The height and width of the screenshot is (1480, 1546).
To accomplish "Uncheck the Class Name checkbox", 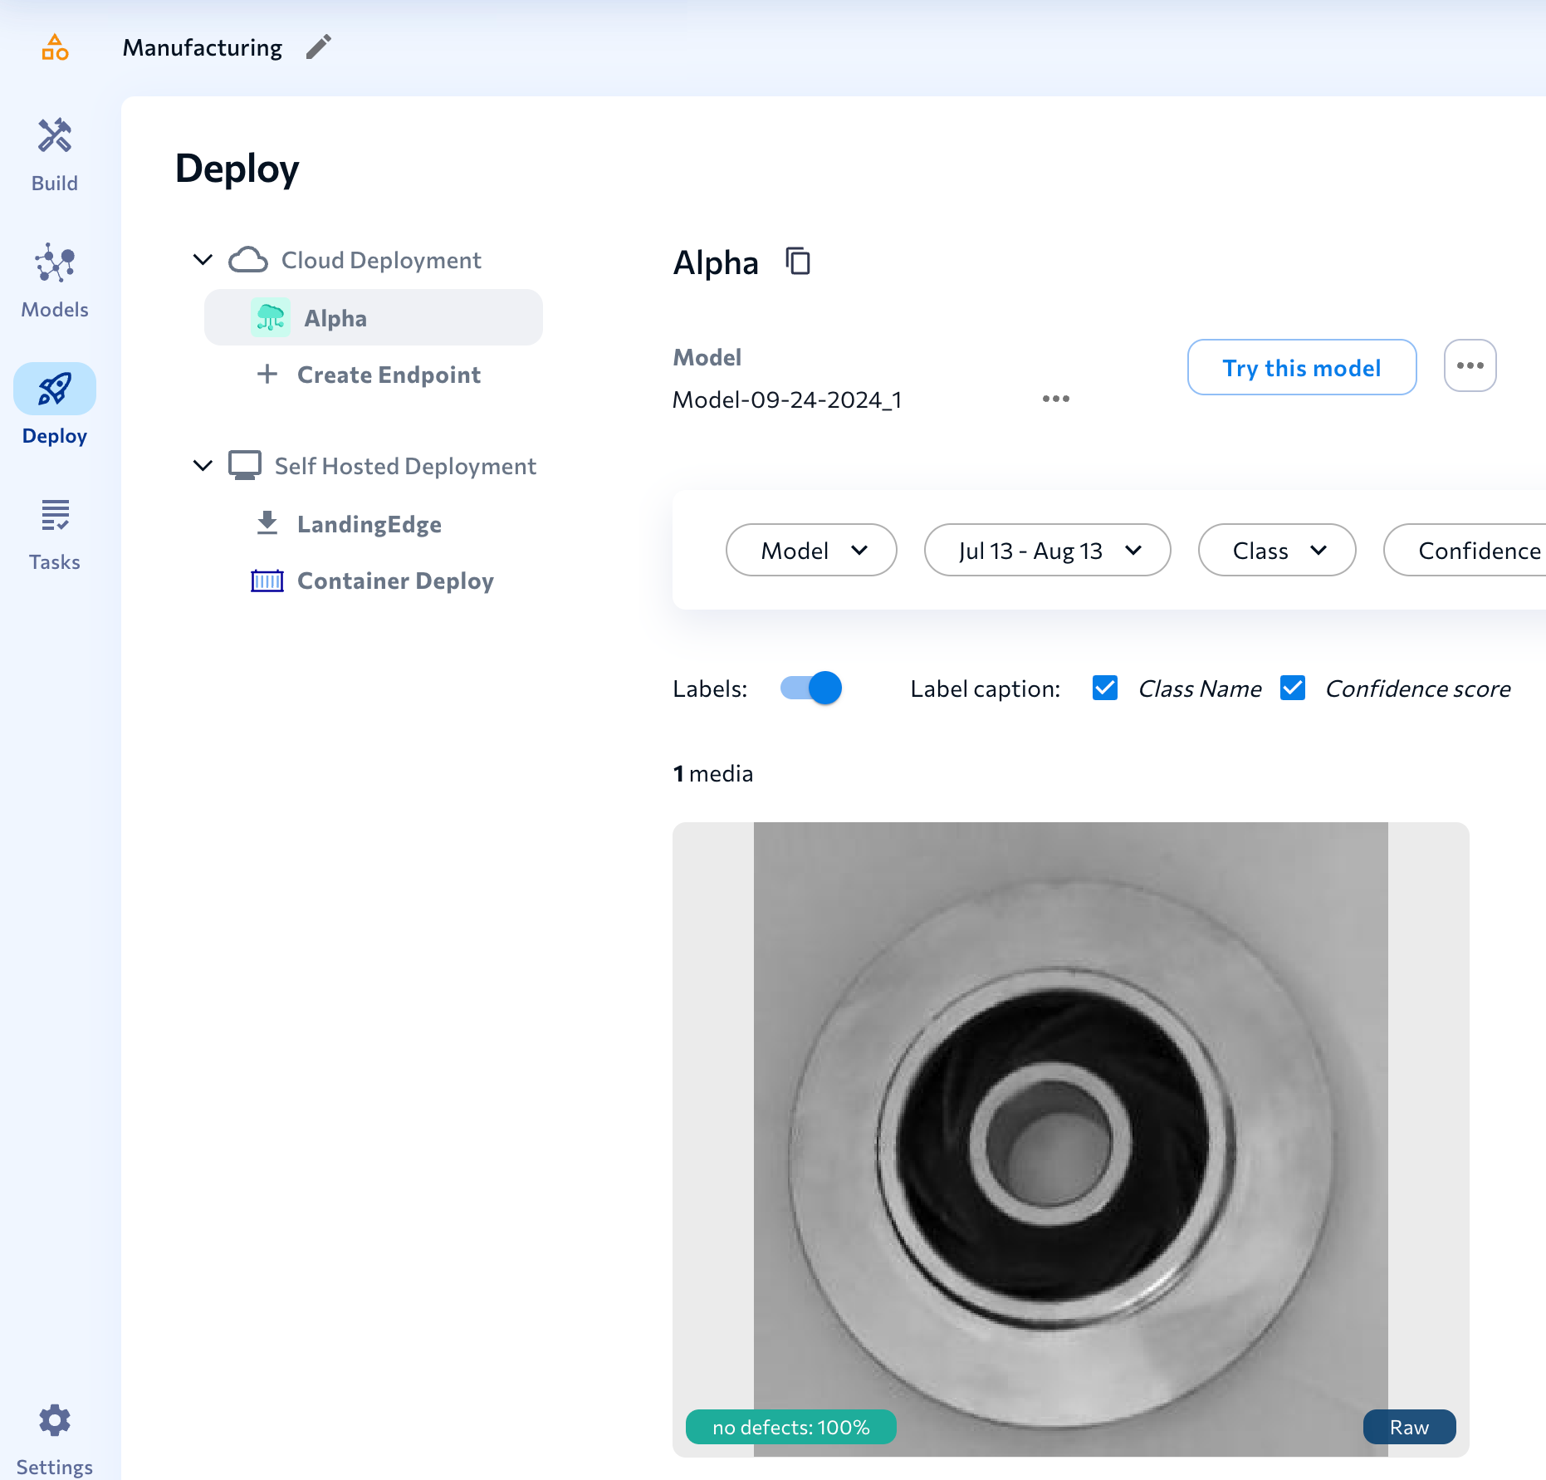I will (x=1105, y=689).
